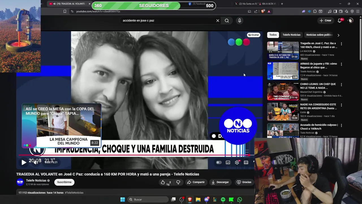Open more options for ARMAS de juguete video

click(341, 64)
